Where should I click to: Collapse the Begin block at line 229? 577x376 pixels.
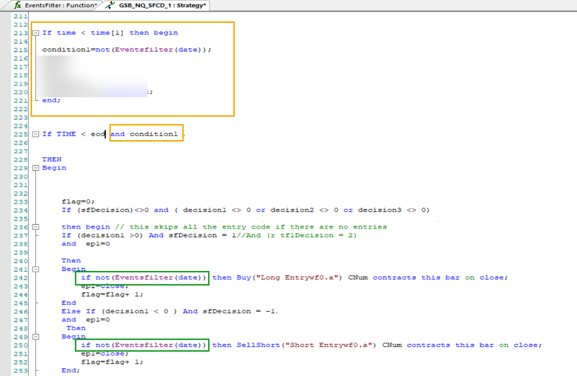(x=35, y=168)
